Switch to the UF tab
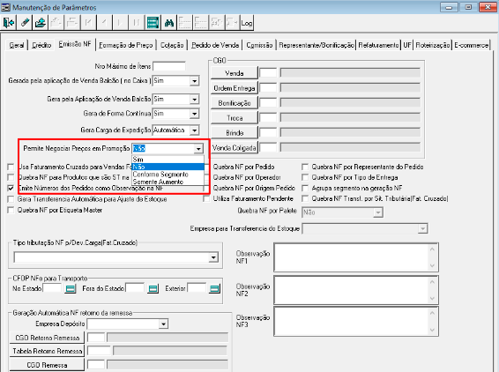 pyautogui.click(x=407, y=45)
